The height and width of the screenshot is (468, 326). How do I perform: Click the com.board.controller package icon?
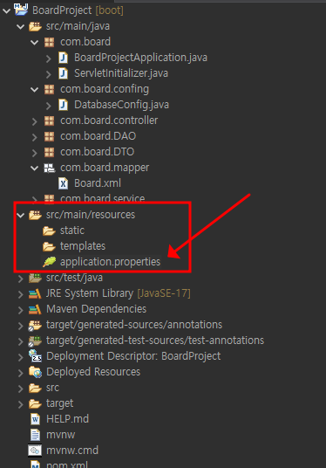click(49, 120)
